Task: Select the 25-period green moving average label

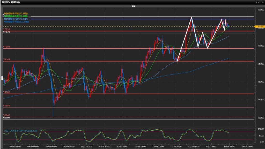Action: tap(16, 16)
